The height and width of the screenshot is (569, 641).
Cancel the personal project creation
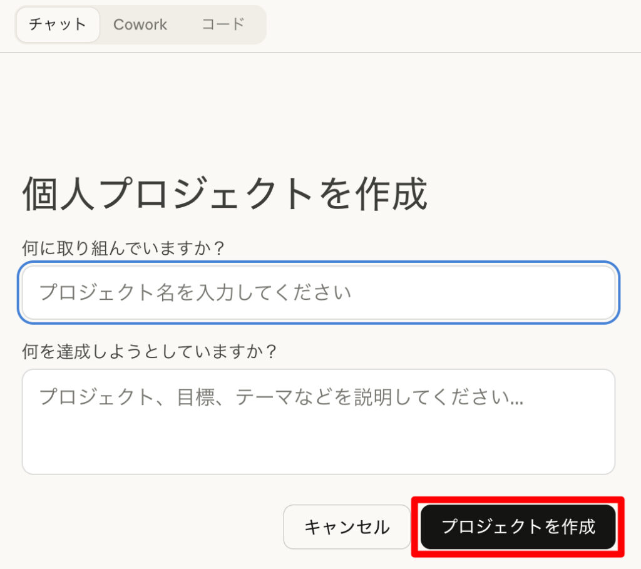[347, 527]
